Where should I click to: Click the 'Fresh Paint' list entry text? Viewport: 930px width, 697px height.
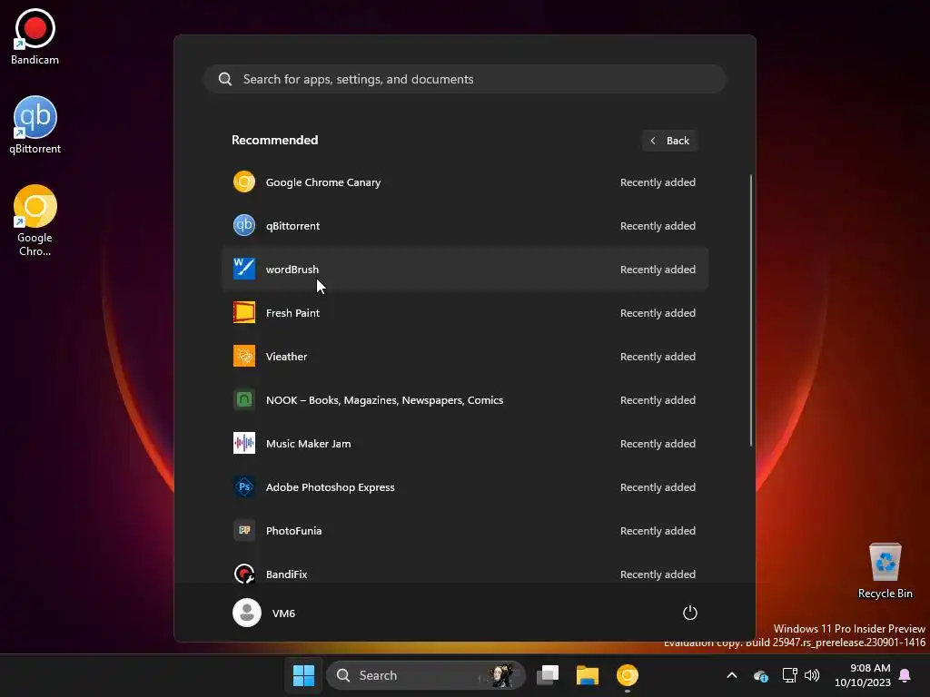292,312
